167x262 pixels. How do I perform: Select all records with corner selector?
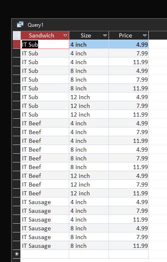[17, 35]
